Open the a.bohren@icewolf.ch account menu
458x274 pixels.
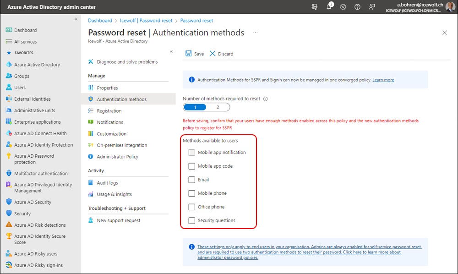click(x=420, y=7)
